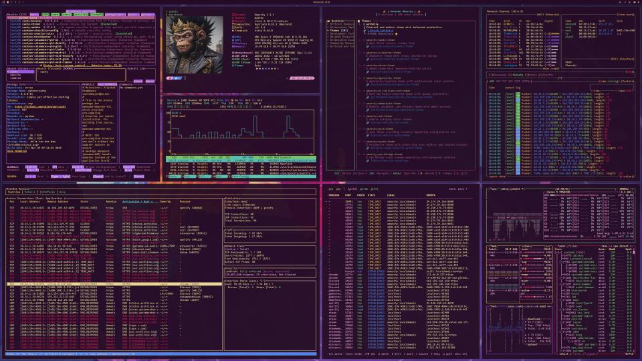Switch to Discovery tab in Network Scanner
Image resolution: width=642 pixels, height=361 pixels.
498,75
